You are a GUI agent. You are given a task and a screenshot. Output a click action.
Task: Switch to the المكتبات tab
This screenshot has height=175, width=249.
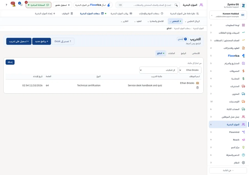(171, 53)
